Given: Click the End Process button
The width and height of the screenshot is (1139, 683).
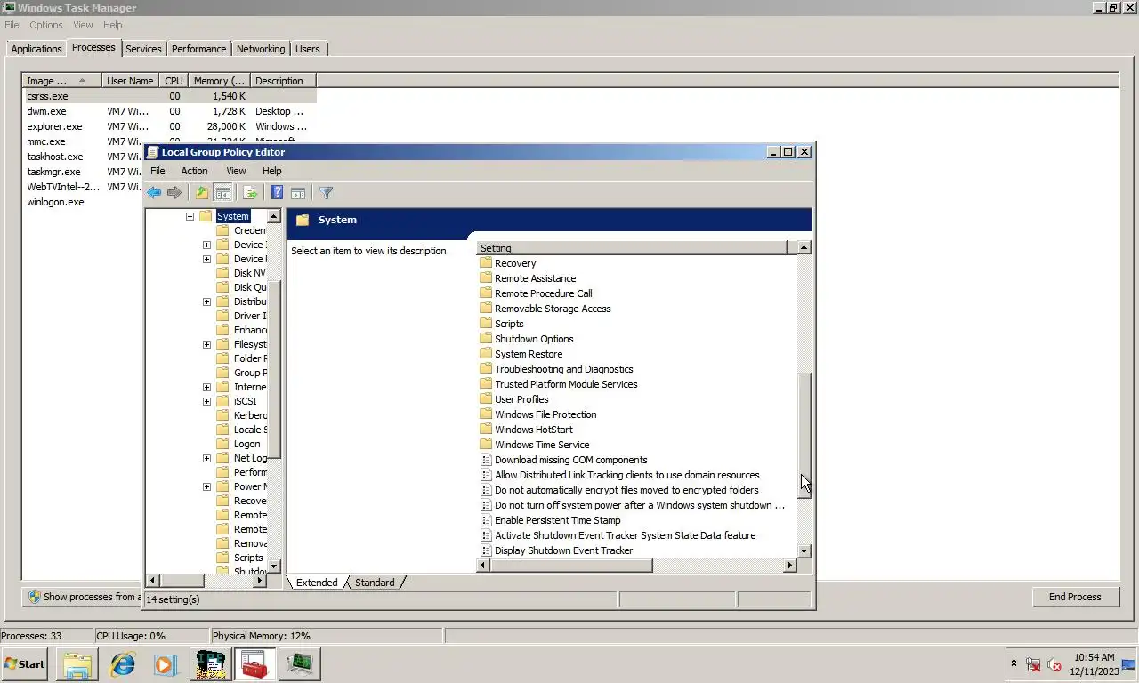Looking at the screenshot, I should pos(1075,597).
